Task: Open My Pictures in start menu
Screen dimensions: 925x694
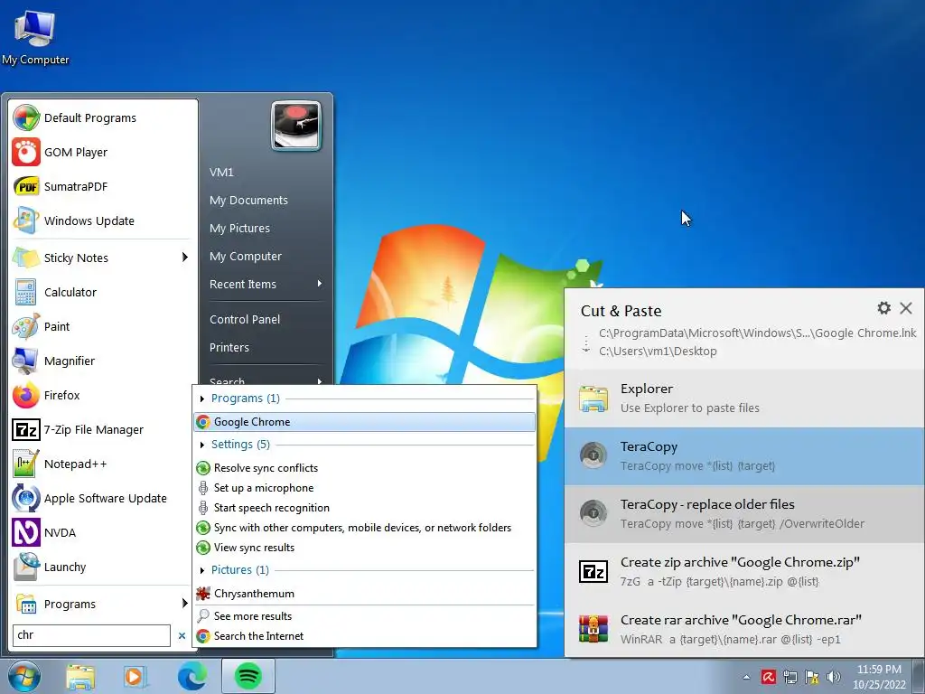Action: point(239,228)
